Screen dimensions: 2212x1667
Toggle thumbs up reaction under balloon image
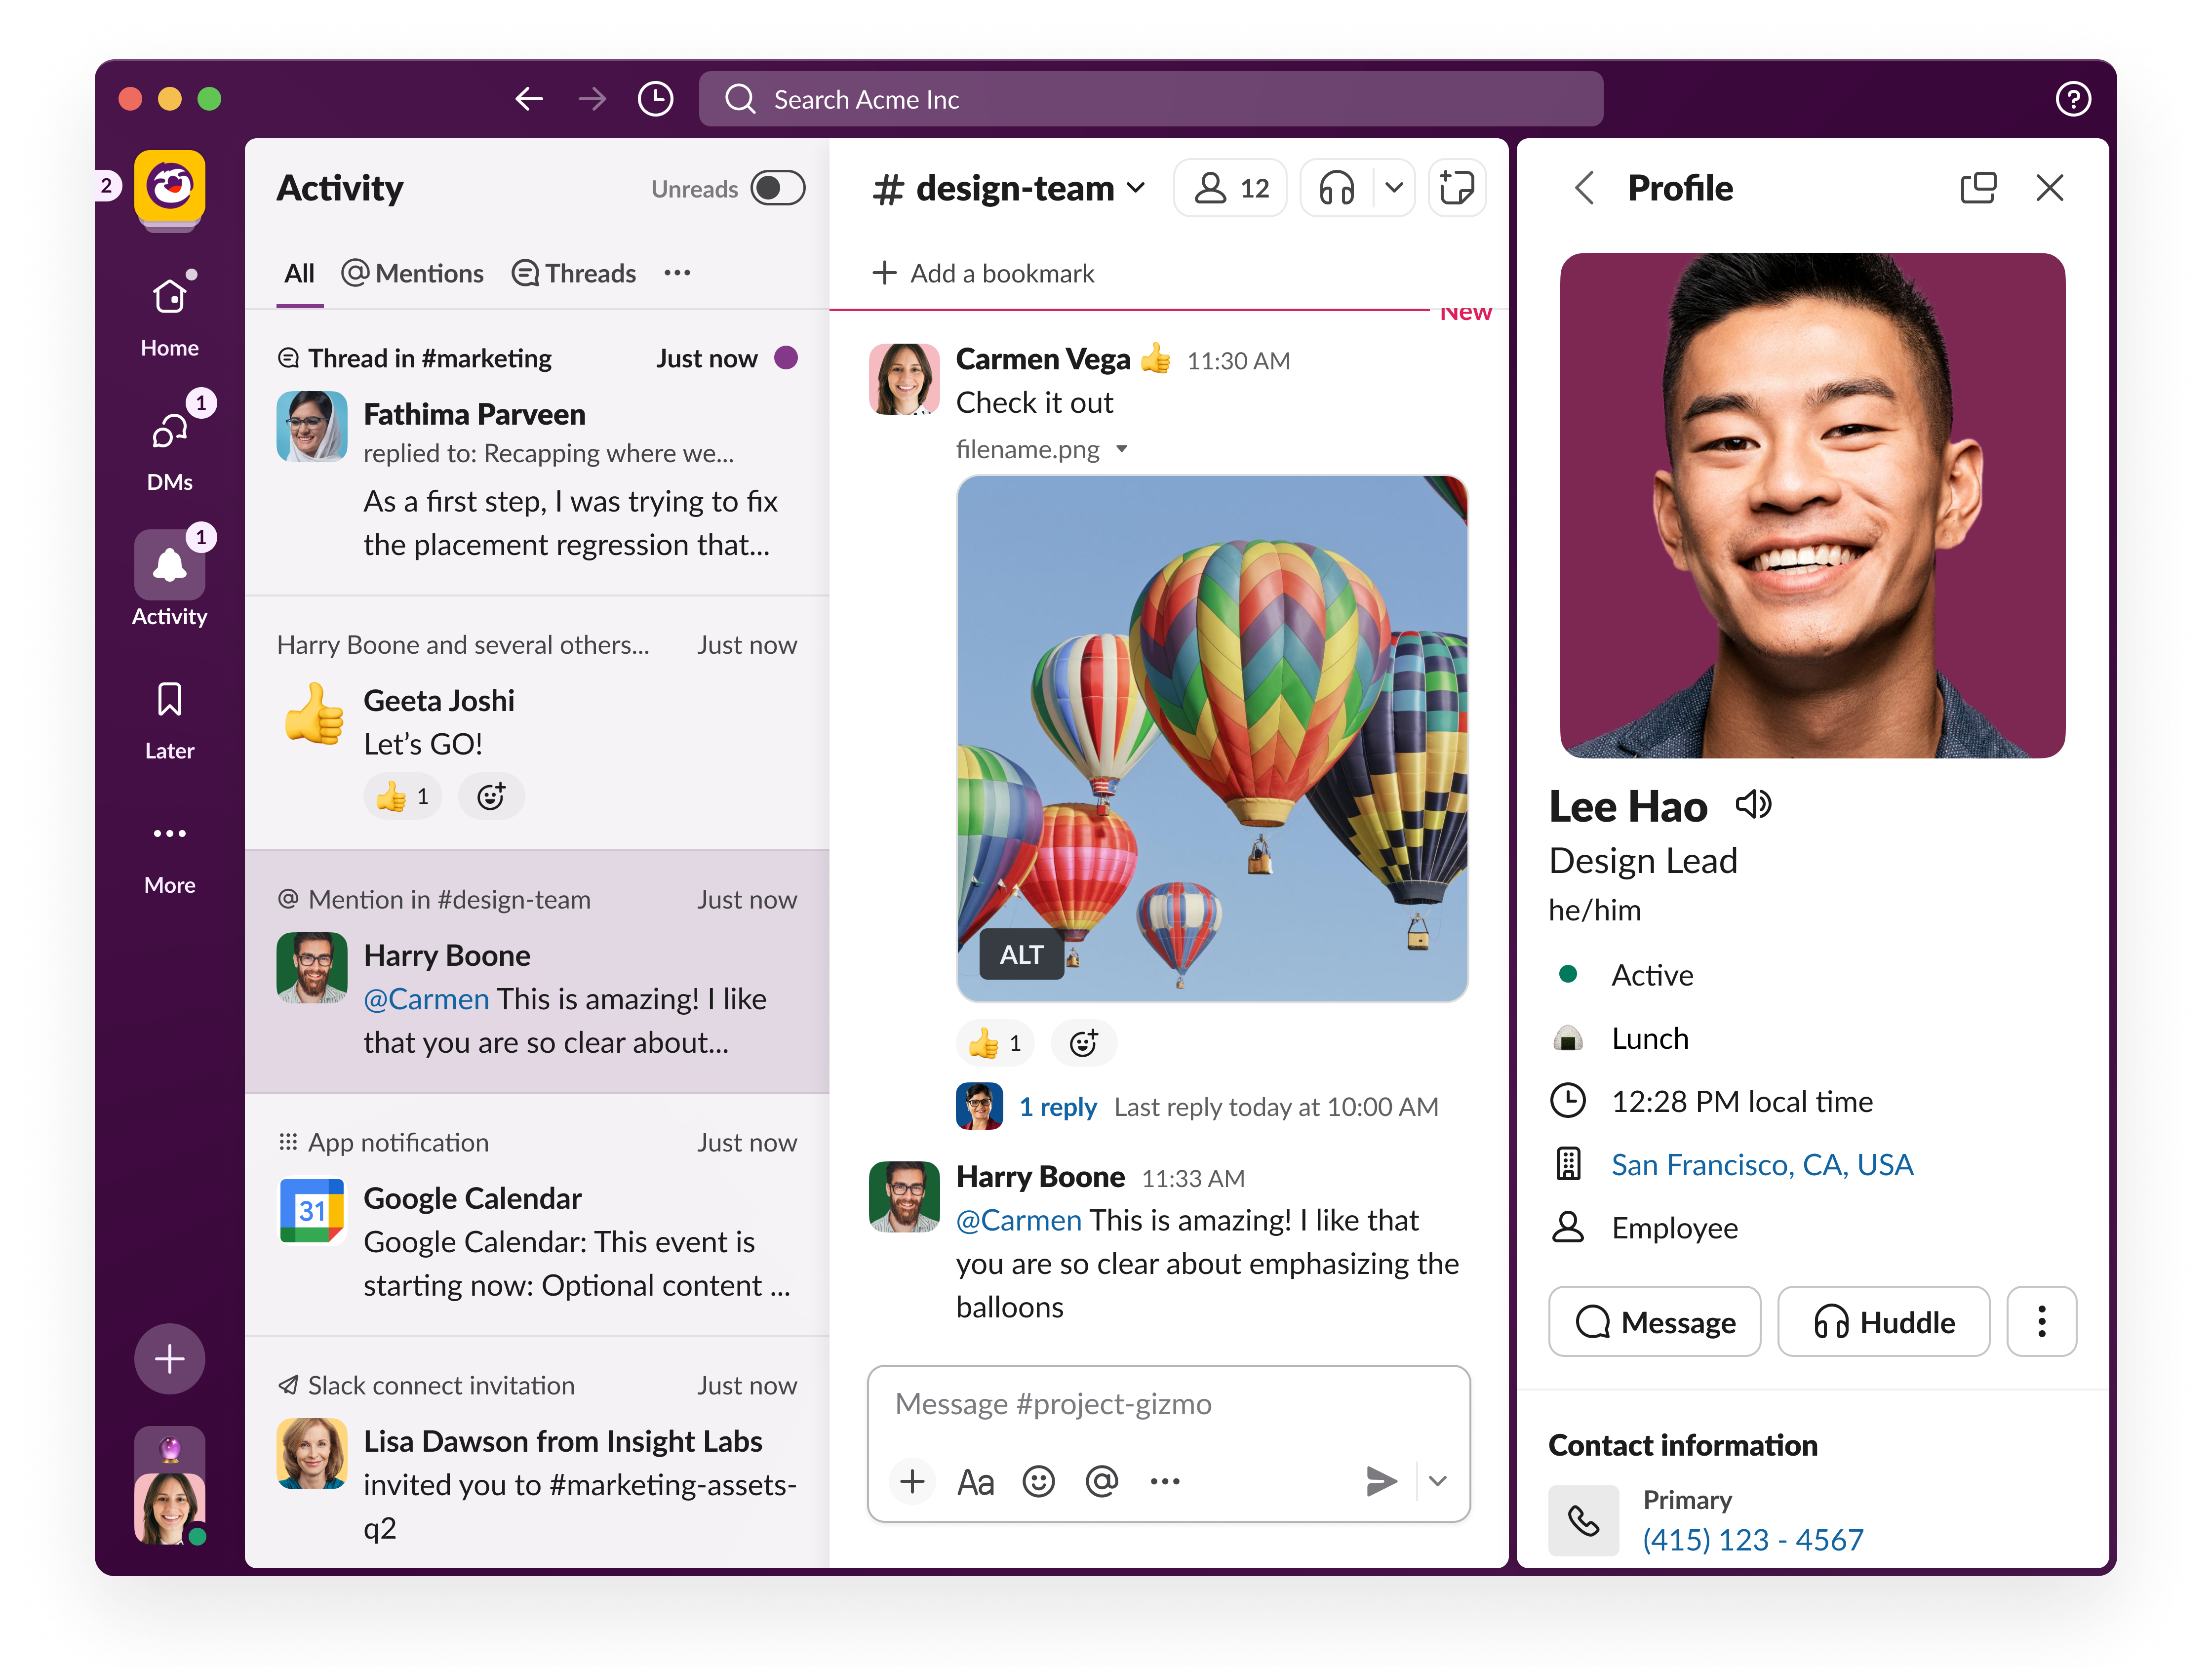[x=995, y=1043]
